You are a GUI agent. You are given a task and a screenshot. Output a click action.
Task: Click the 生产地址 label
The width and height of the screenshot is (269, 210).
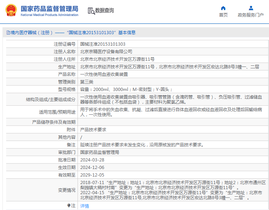pyautogui.click(x=67, y=67)
